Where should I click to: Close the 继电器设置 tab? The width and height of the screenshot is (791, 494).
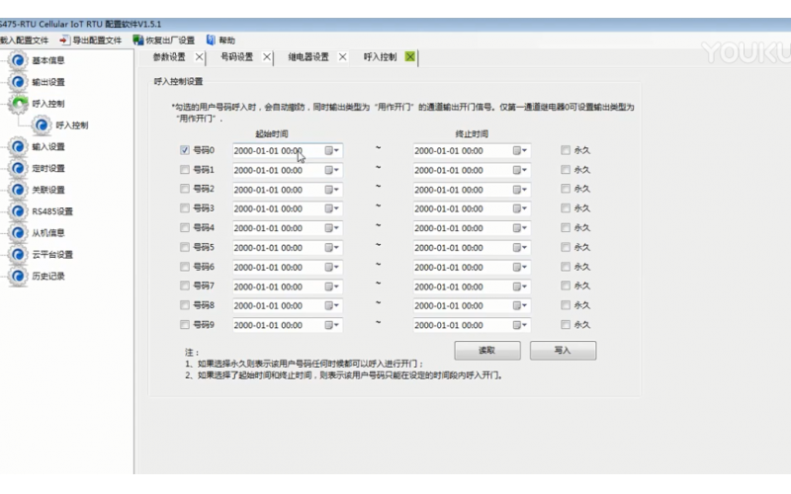coord(342,57)
